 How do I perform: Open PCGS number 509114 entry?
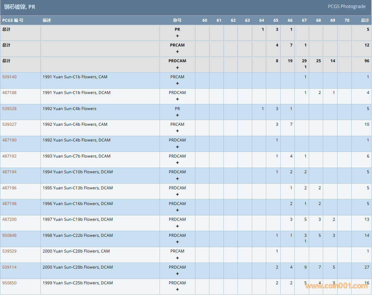tap(9, 267)
